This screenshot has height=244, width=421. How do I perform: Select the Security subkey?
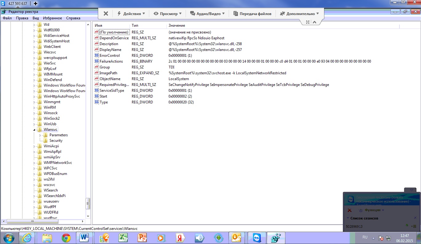pyautogui.click(x=56, y=141)
